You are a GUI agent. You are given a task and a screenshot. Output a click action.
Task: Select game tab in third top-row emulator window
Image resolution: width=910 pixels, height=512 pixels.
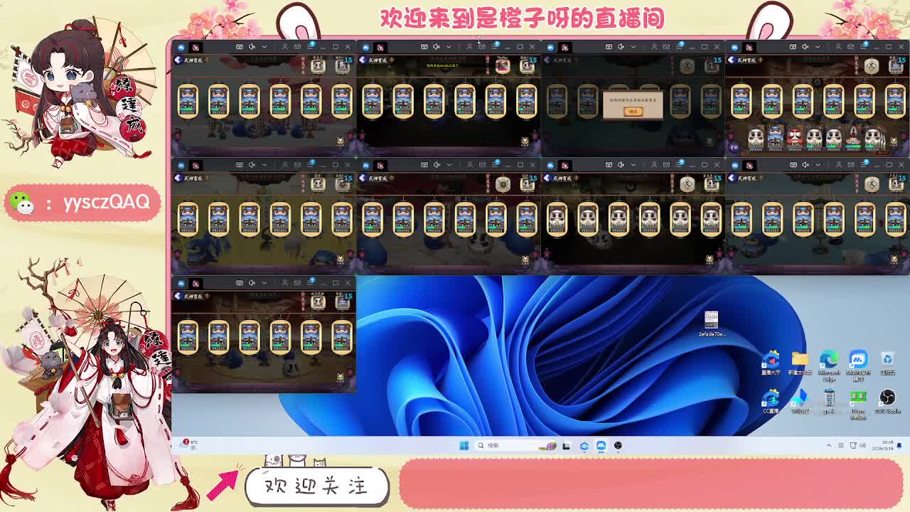(x=564, y=47)
